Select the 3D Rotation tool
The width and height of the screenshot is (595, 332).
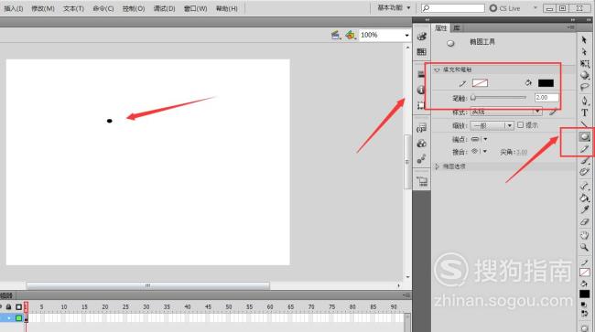pos(584,75)
